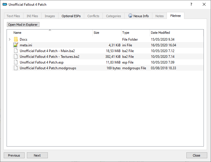Click the meta.ini notepad icon
Image resolution: width=211 pixels, height=162 pixels.
(x=16, y=45)
